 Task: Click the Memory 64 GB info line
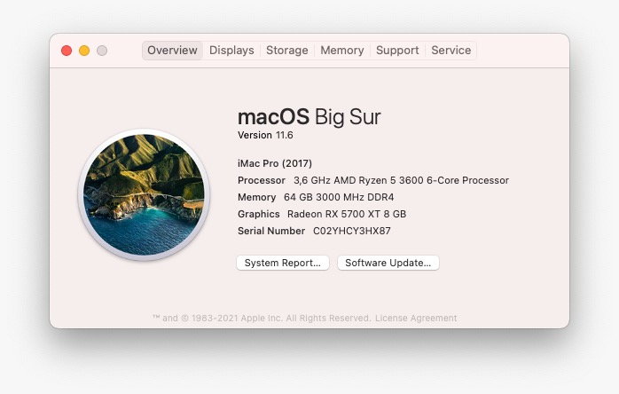pos(316,197)
